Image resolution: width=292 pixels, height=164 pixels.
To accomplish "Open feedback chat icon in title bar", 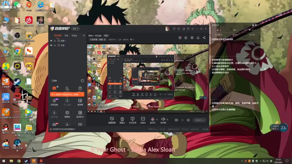I will pos(178,29).
